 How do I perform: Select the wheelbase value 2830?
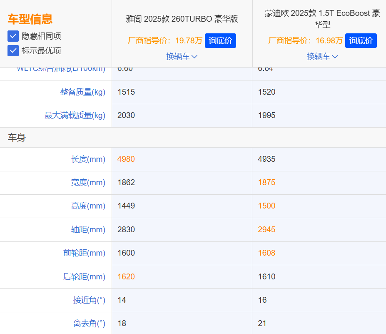pos(126,230)
